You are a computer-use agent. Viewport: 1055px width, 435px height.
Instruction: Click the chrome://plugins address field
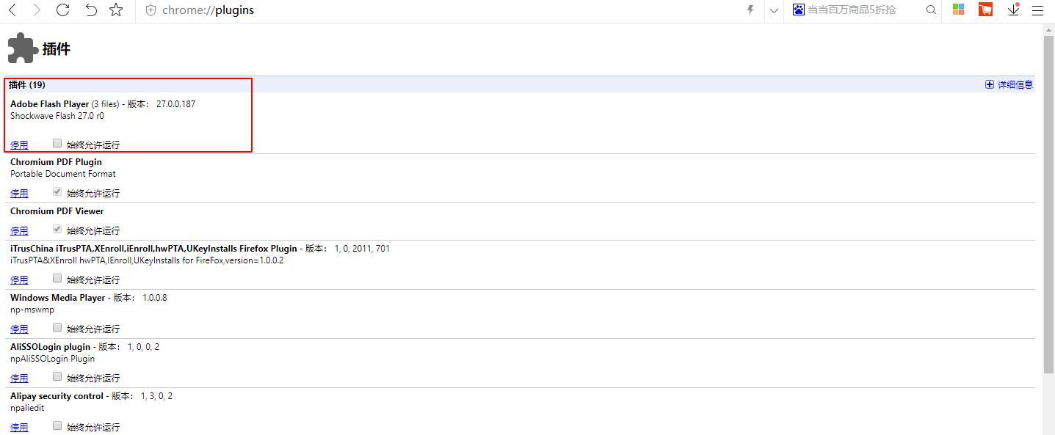tap(367, 11)
